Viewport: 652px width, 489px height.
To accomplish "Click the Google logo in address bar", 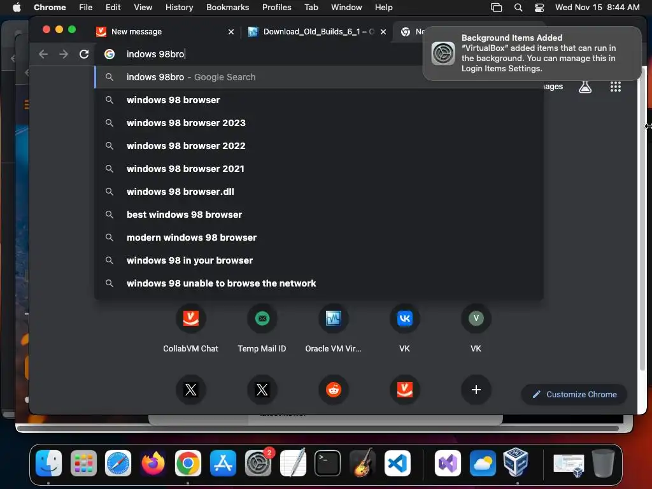I will pyautogui.click(x=110, y=54).
